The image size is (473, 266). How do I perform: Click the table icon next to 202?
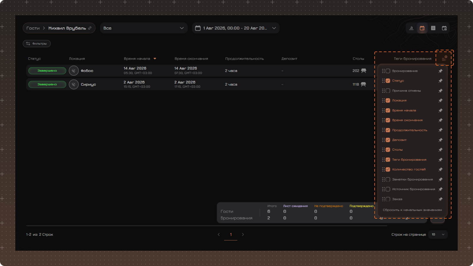364,71
